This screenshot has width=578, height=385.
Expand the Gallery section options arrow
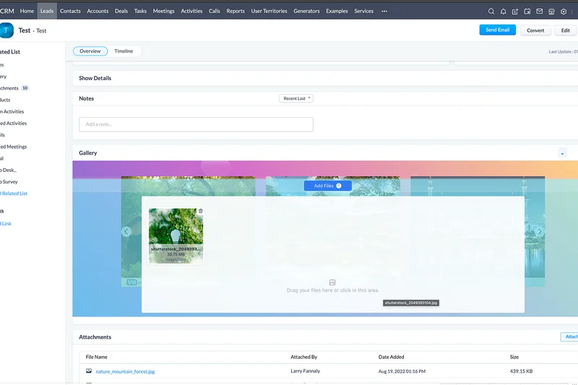point(562,153)
